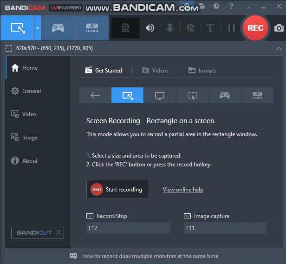
Task: Click the 620x570 capture area text
Action: tap(54, 48)
